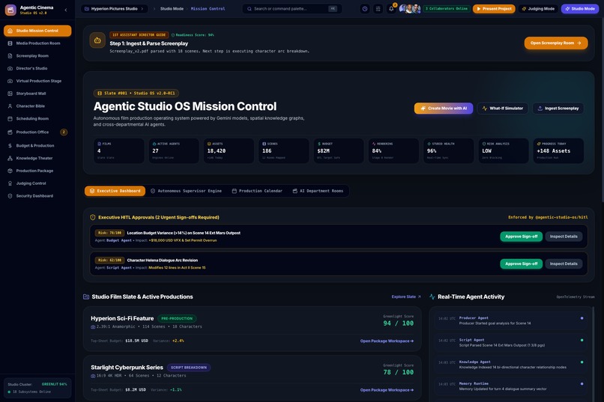The width and height of the screenshot is (604, 402).
Task: Select the Executive Dashboard tab
Action: (115, 191)
